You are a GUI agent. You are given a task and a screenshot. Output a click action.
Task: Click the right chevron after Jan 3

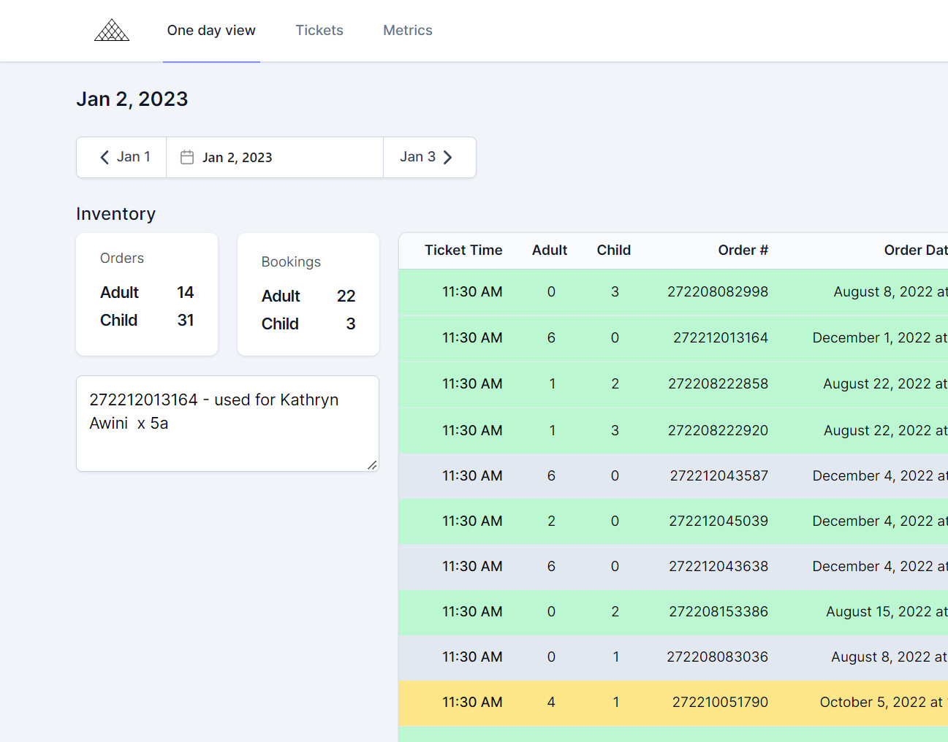[x=448, y=157]
